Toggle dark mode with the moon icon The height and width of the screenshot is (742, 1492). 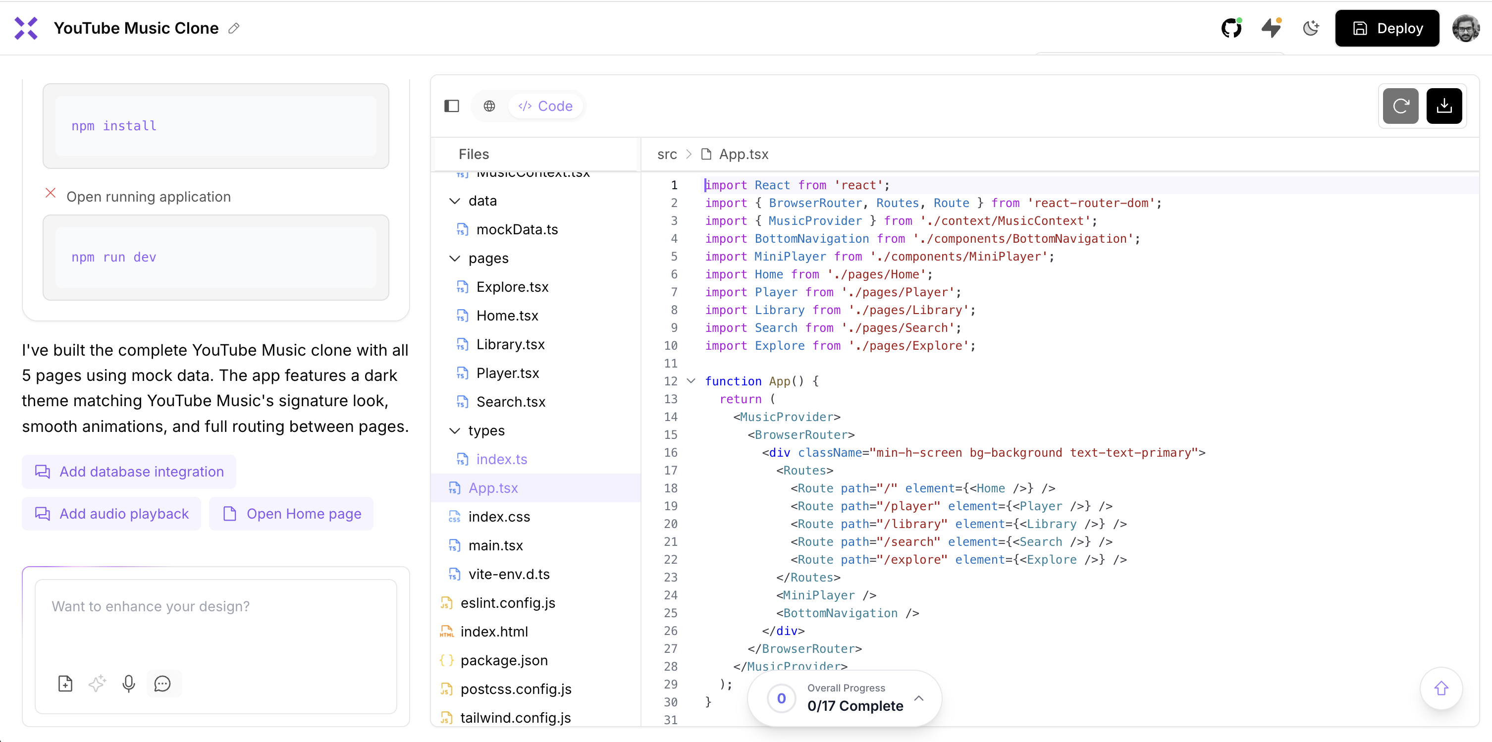point(1311,28)
